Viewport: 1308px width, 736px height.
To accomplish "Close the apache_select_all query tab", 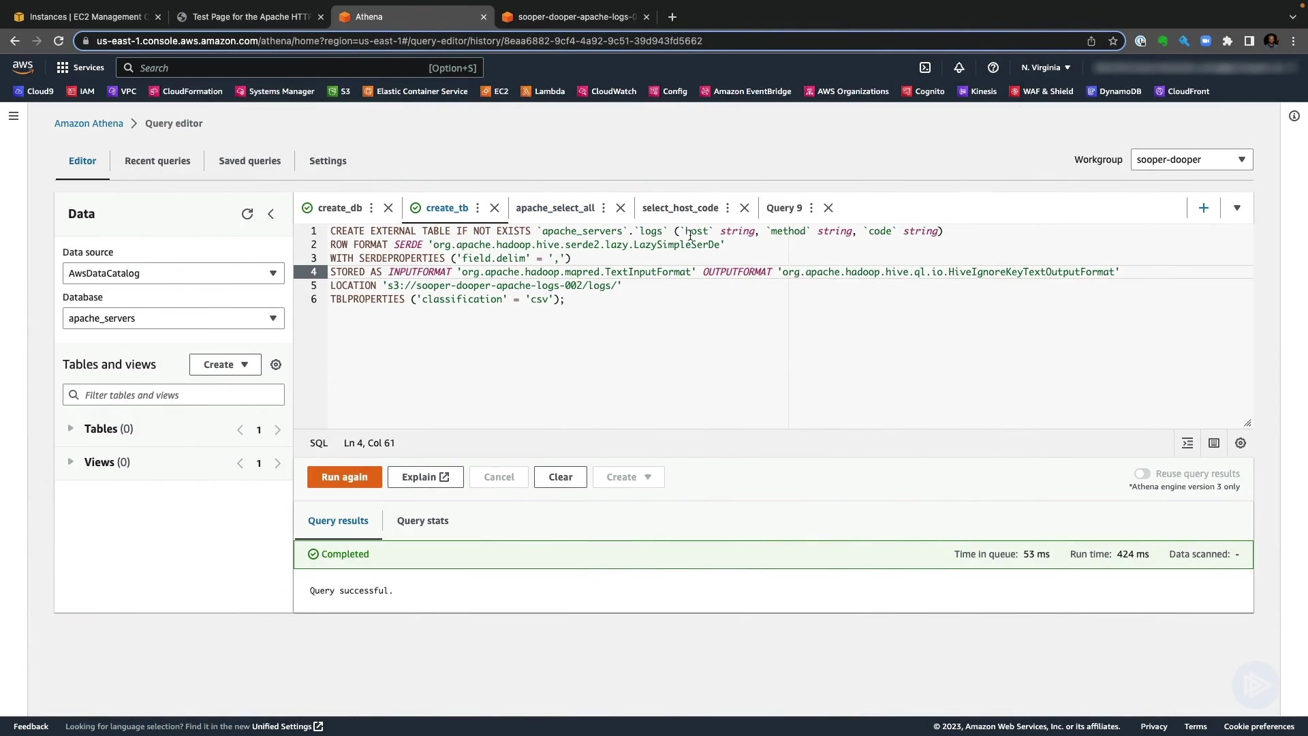I will click(x=621, y=208).
